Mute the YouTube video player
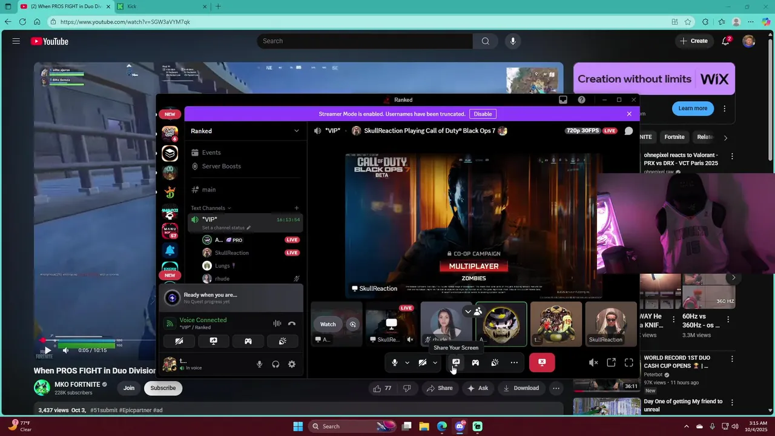 65,350
